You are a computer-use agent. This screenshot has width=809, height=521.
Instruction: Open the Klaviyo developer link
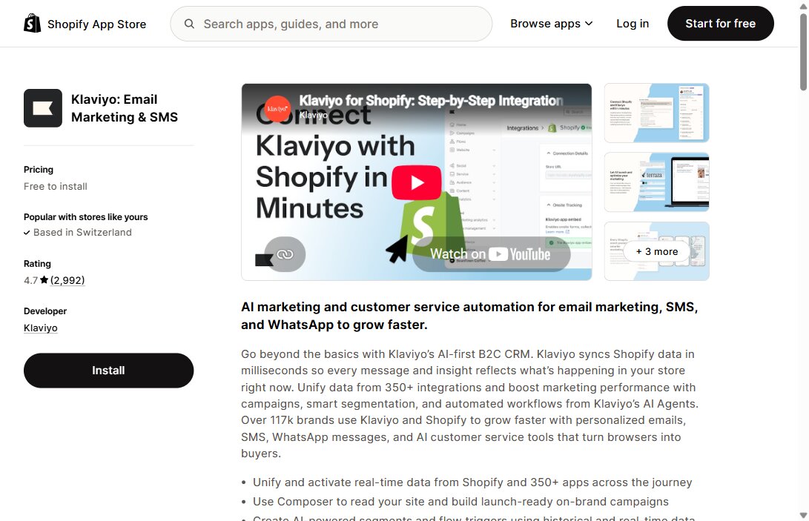40,328
